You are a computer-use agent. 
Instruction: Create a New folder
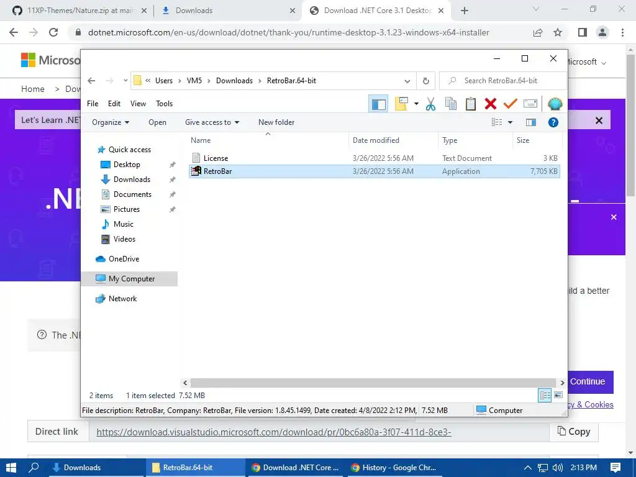(x=276, y=122)
